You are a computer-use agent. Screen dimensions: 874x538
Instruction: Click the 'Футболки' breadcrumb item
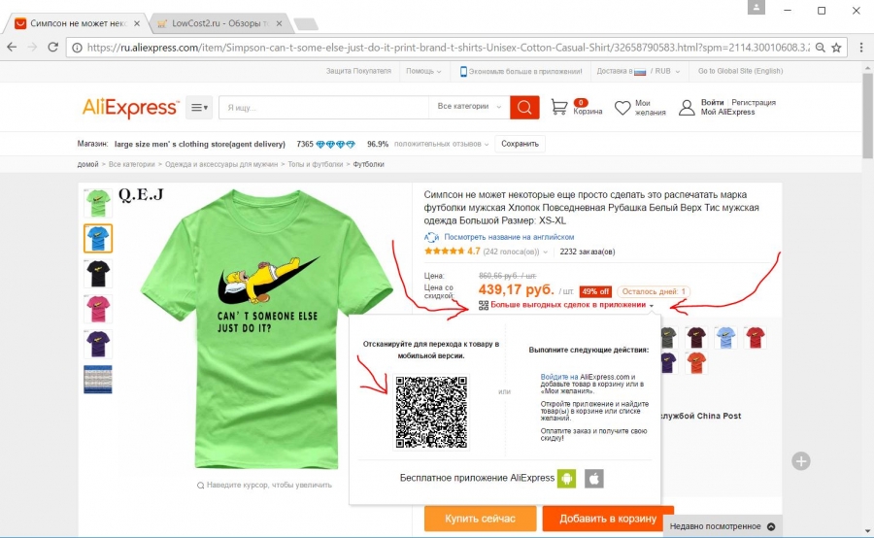pos(368,164)
